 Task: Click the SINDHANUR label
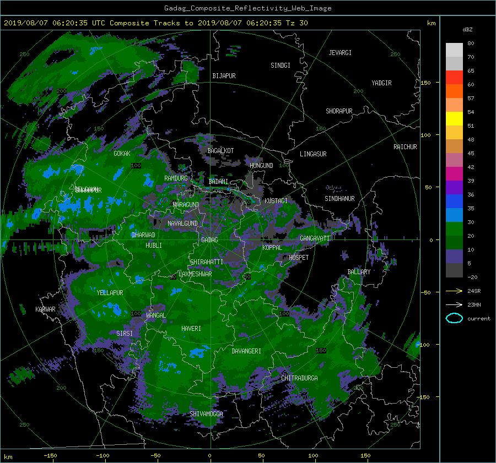pos(339,199)
